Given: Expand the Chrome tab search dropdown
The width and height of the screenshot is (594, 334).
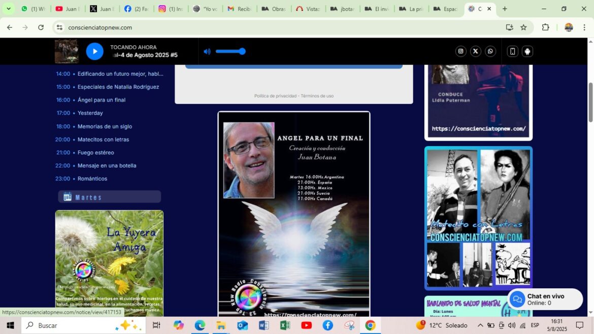Looking at the screenshot, I should coord(9,9).
